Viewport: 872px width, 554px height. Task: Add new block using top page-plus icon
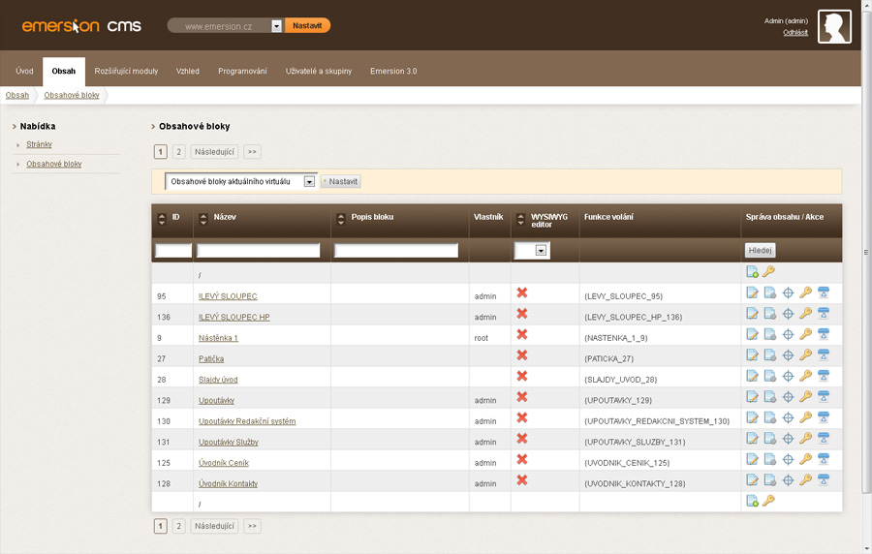[x=752, y=272]
